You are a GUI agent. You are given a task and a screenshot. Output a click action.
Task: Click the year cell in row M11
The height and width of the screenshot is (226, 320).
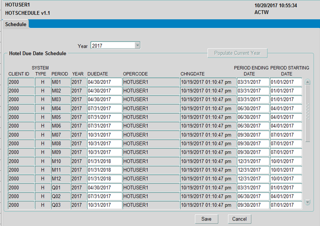pyautogui.click(x=77, y=170)
